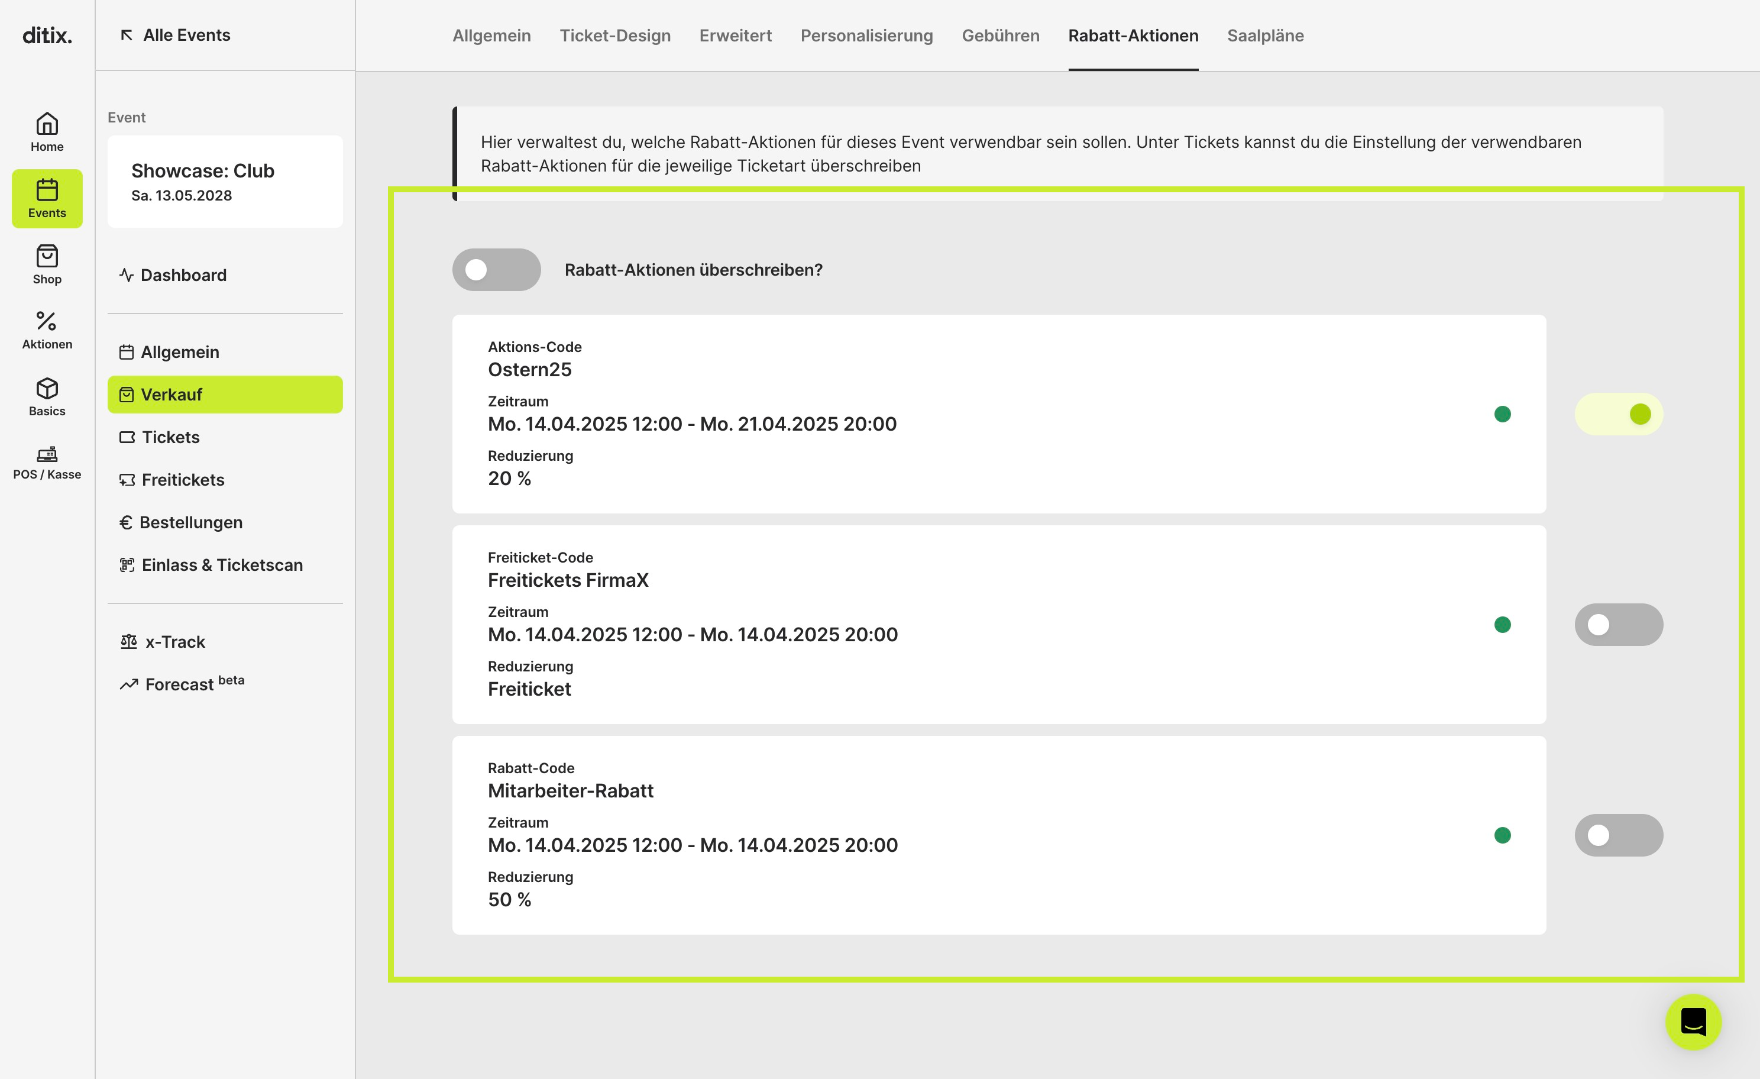Open the Ticket-Design tab
Viewport: 1760px width, 1079px height.
pyautogui.click(x=615, y=35)
